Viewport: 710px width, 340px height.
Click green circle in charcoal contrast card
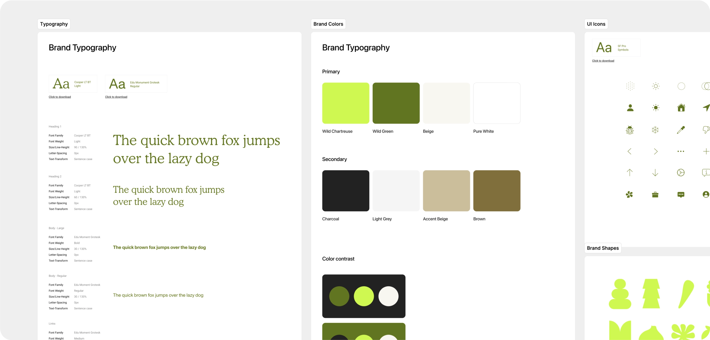339,296
